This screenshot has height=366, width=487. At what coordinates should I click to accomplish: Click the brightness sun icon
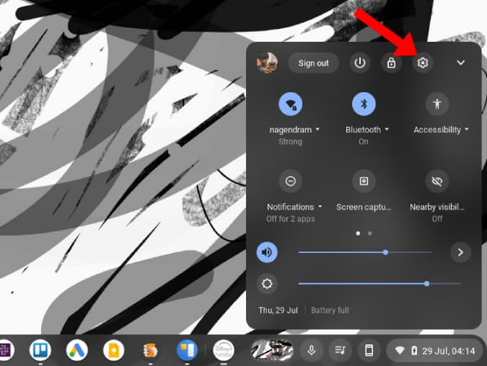pos(267,283)
